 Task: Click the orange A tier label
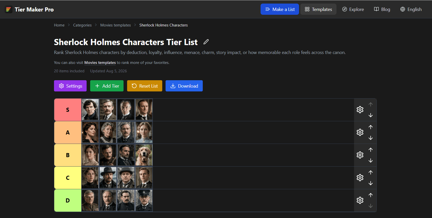coord(68,132)
